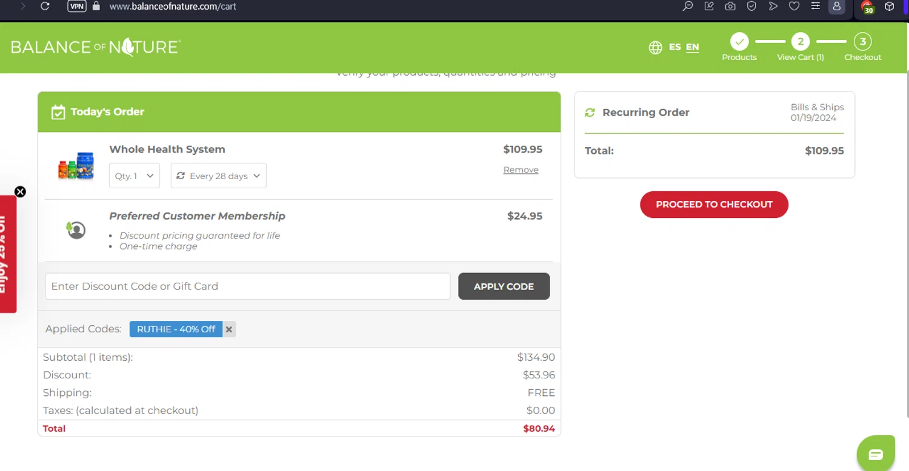Viewport: 909px width, 471px height.
Task: Close the Enjoy 25% Off side banner
Action: point(20,192)
